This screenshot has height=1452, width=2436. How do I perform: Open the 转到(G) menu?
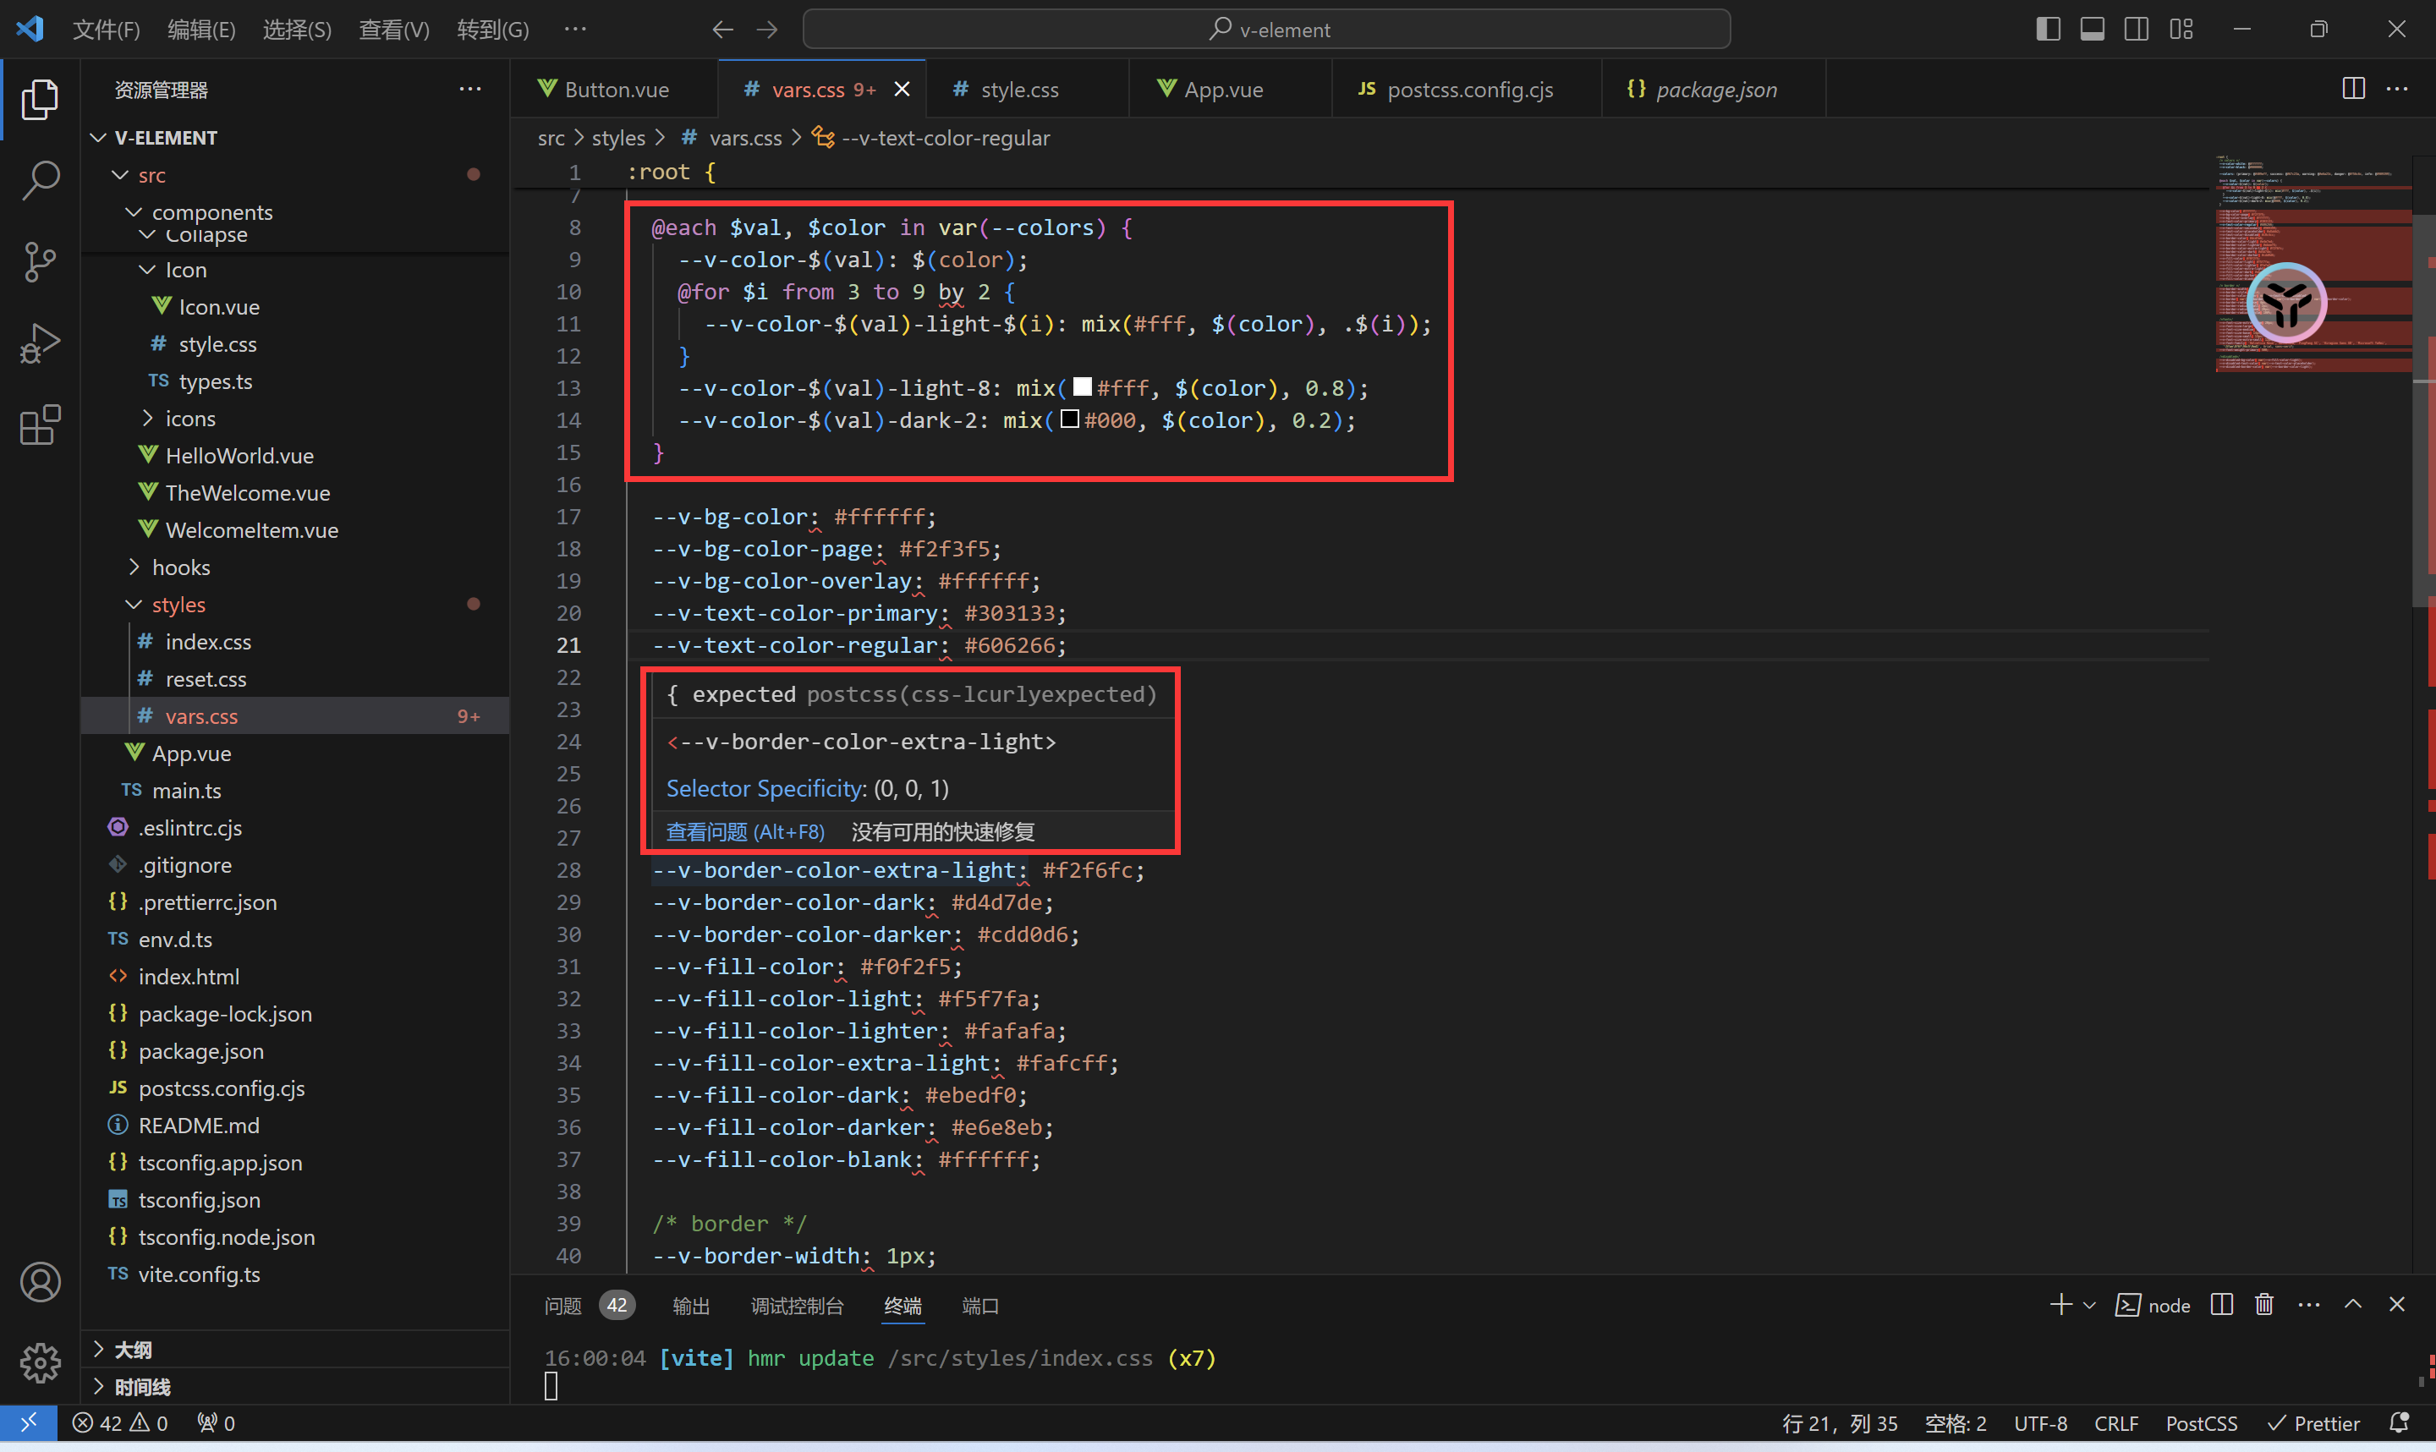pos(493,30)
